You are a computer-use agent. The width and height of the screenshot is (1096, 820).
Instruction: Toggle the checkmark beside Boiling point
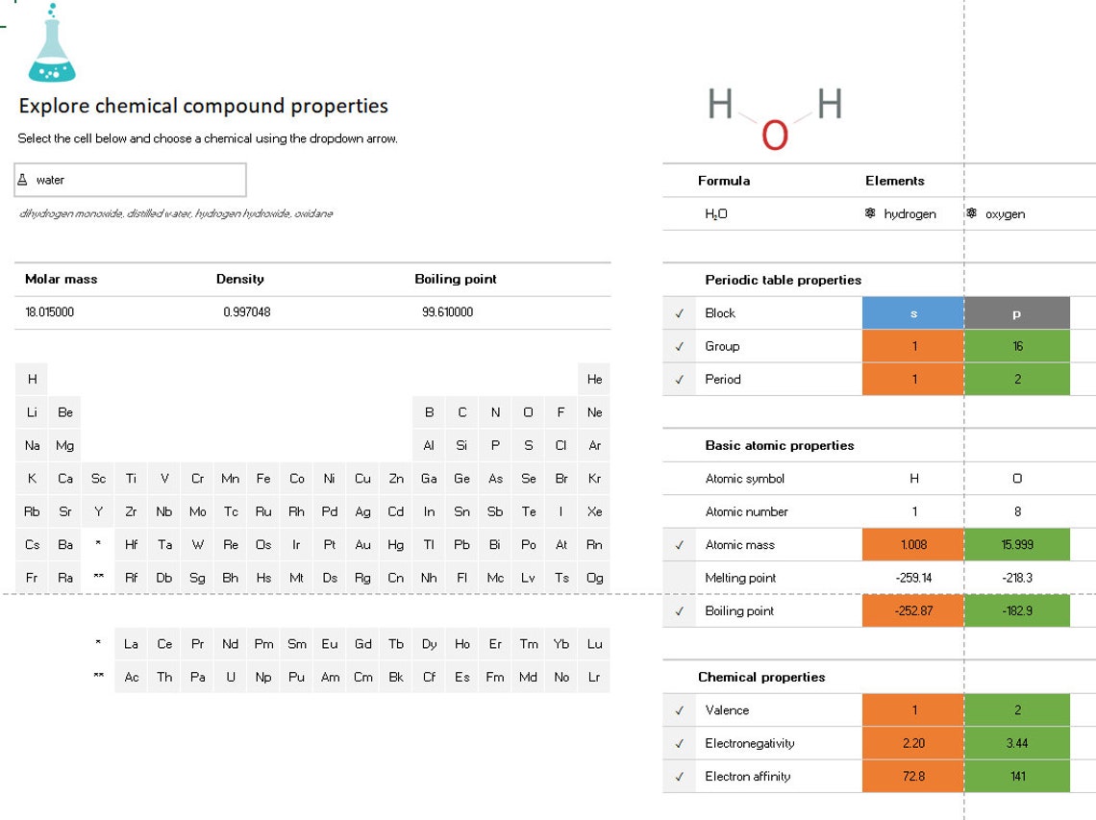point(679,610)
